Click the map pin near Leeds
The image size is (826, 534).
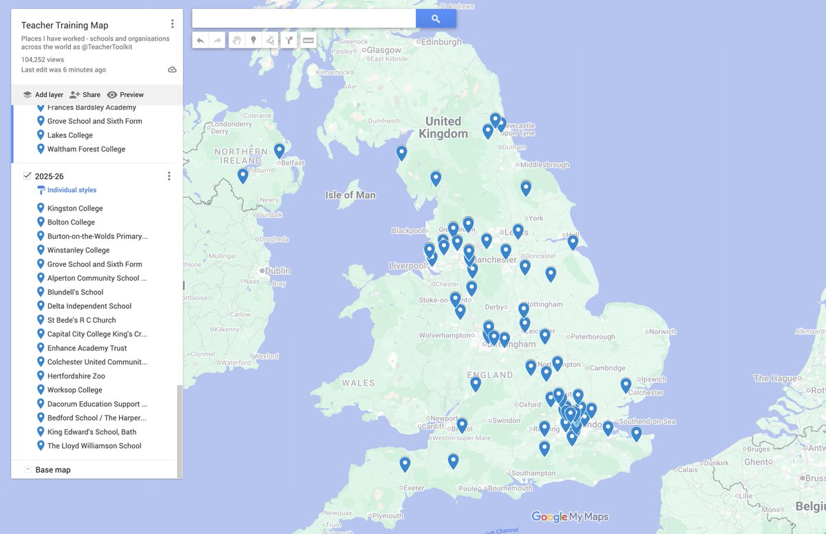coord(518,231)
